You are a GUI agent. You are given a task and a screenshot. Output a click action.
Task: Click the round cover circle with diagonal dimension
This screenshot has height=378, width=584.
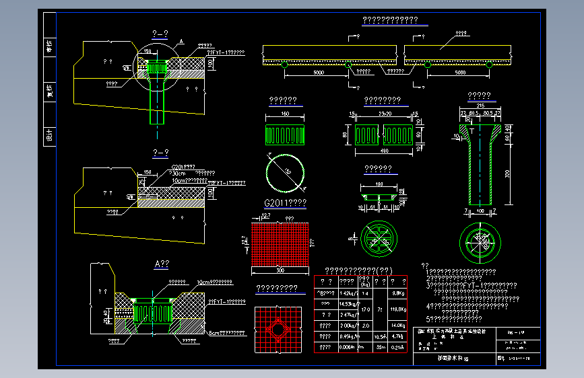coord(286,173)
